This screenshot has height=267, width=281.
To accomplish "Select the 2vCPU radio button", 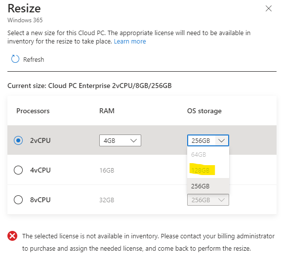I will 18,140.
